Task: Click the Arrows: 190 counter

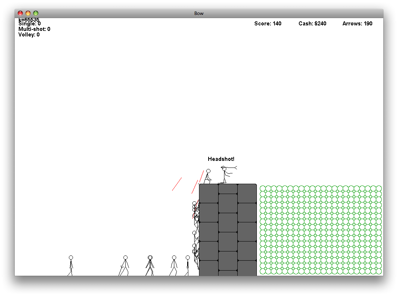Action: (x=357, y=24)
